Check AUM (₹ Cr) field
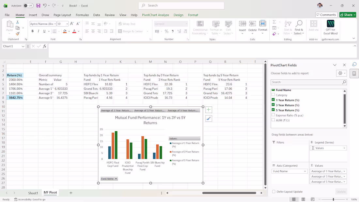359x202 pixels. [273, 120]
